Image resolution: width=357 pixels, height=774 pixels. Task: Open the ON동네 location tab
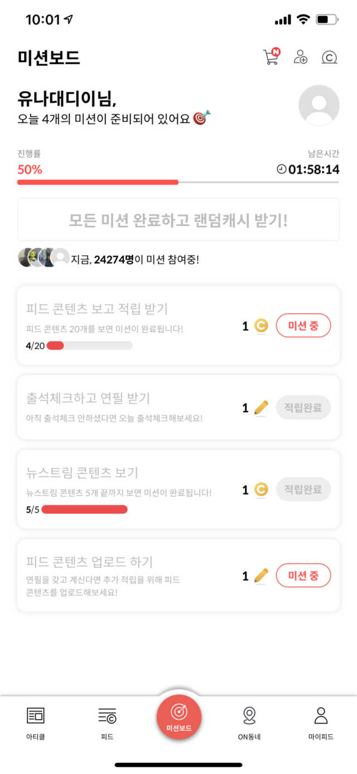[249, 723]
